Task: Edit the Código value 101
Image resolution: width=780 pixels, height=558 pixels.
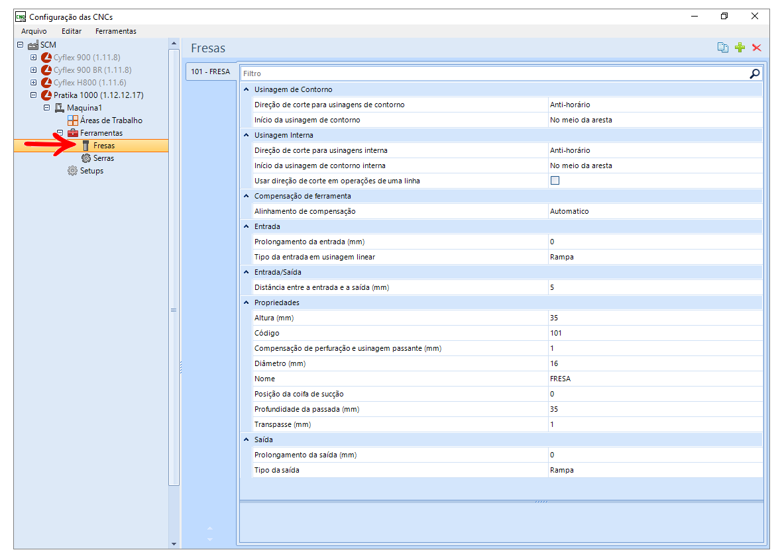Action: [655, 333]
